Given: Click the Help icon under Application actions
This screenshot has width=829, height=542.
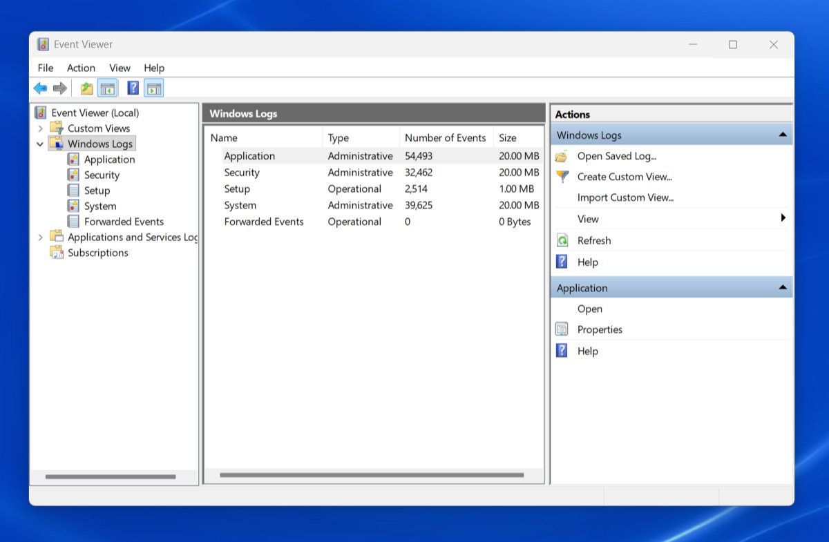Looking at the screenshot, I should coord(562,351).
